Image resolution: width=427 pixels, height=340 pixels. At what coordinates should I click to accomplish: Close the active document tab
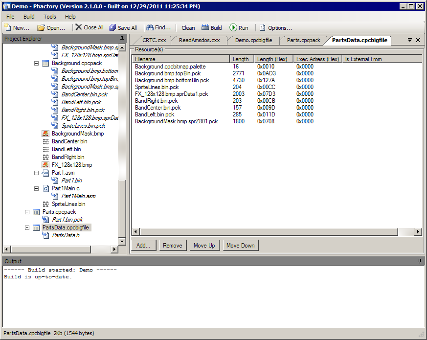[418, 40]
